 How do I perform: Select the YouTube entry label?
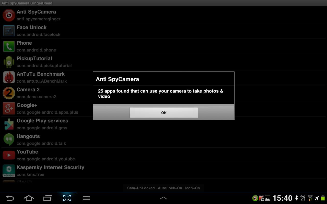pos(27,152)
